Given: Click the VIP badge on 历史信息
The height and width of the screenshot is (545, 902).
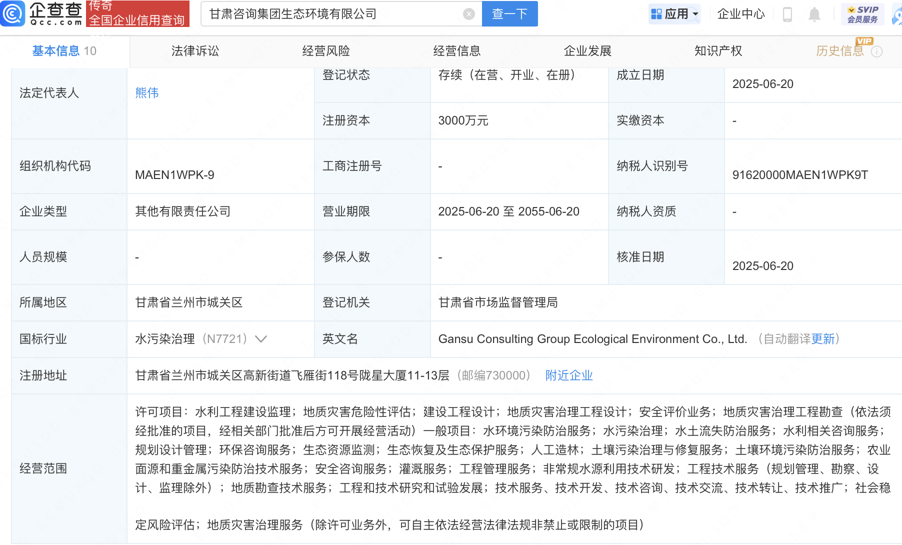Looking at the screenshot, I should [x=863, y=41].
